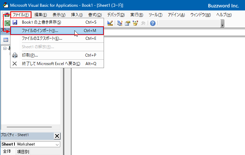Open the アドイン(A) menu

point(176,15)
